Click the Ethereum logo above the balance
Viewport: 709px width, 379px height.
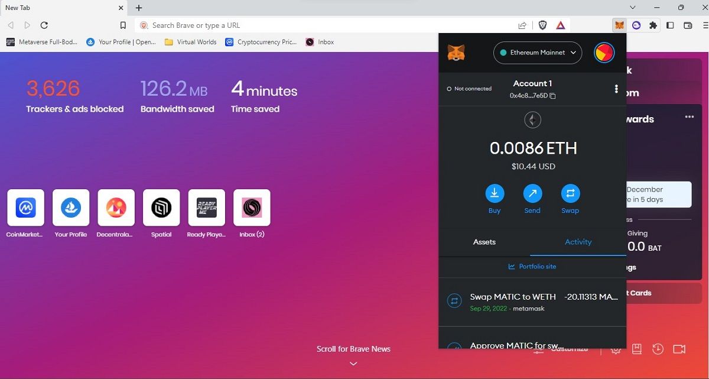click(x=533, y=121)
